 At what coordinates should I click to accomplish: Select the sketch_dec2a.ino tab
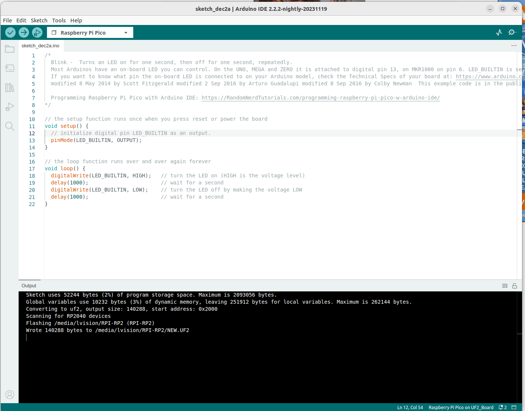41,46
